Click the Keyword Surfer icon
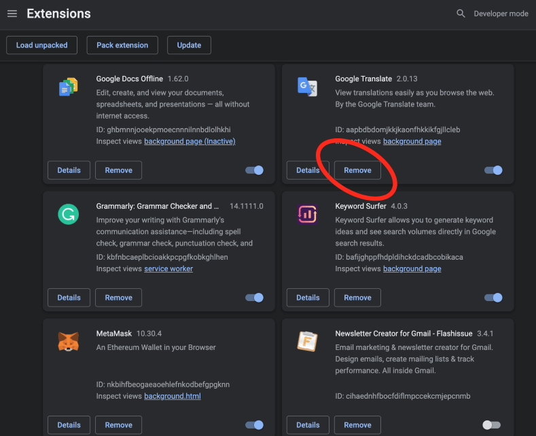The width and height of the screenshot is (536, 436). pos(307,214)
